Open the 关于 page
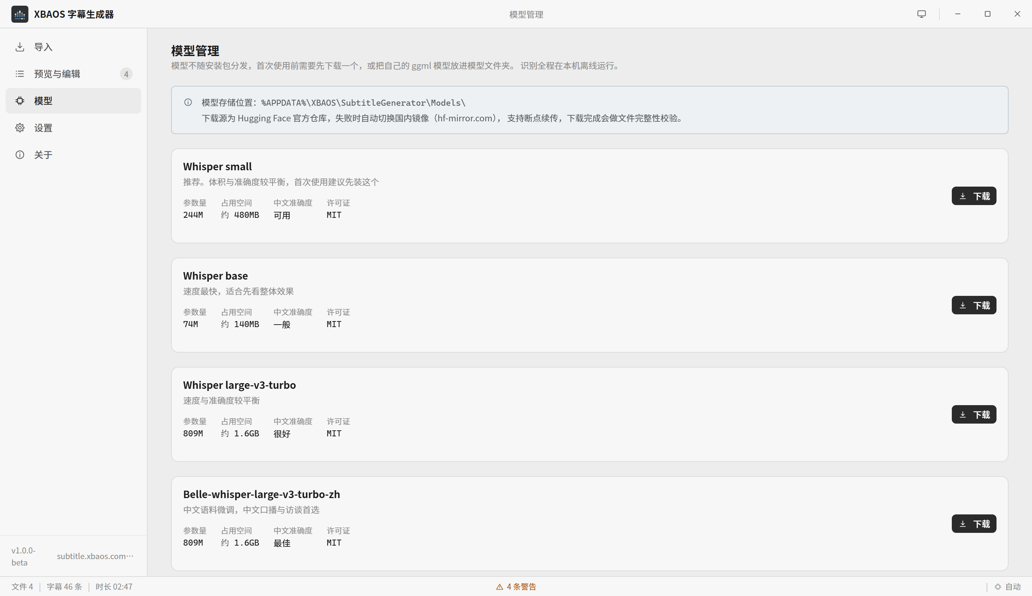 [x=73, y=155]
